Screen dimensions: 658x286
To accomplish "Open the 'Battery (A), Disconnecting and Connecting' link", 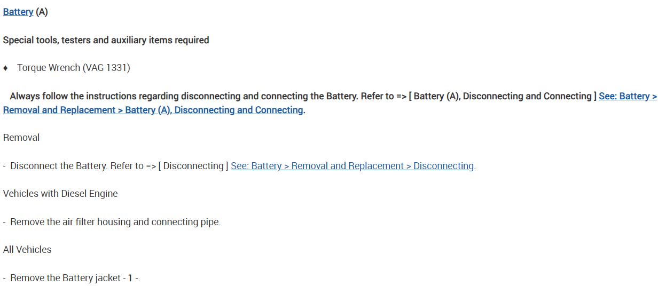I will click(x=214, y=110).
